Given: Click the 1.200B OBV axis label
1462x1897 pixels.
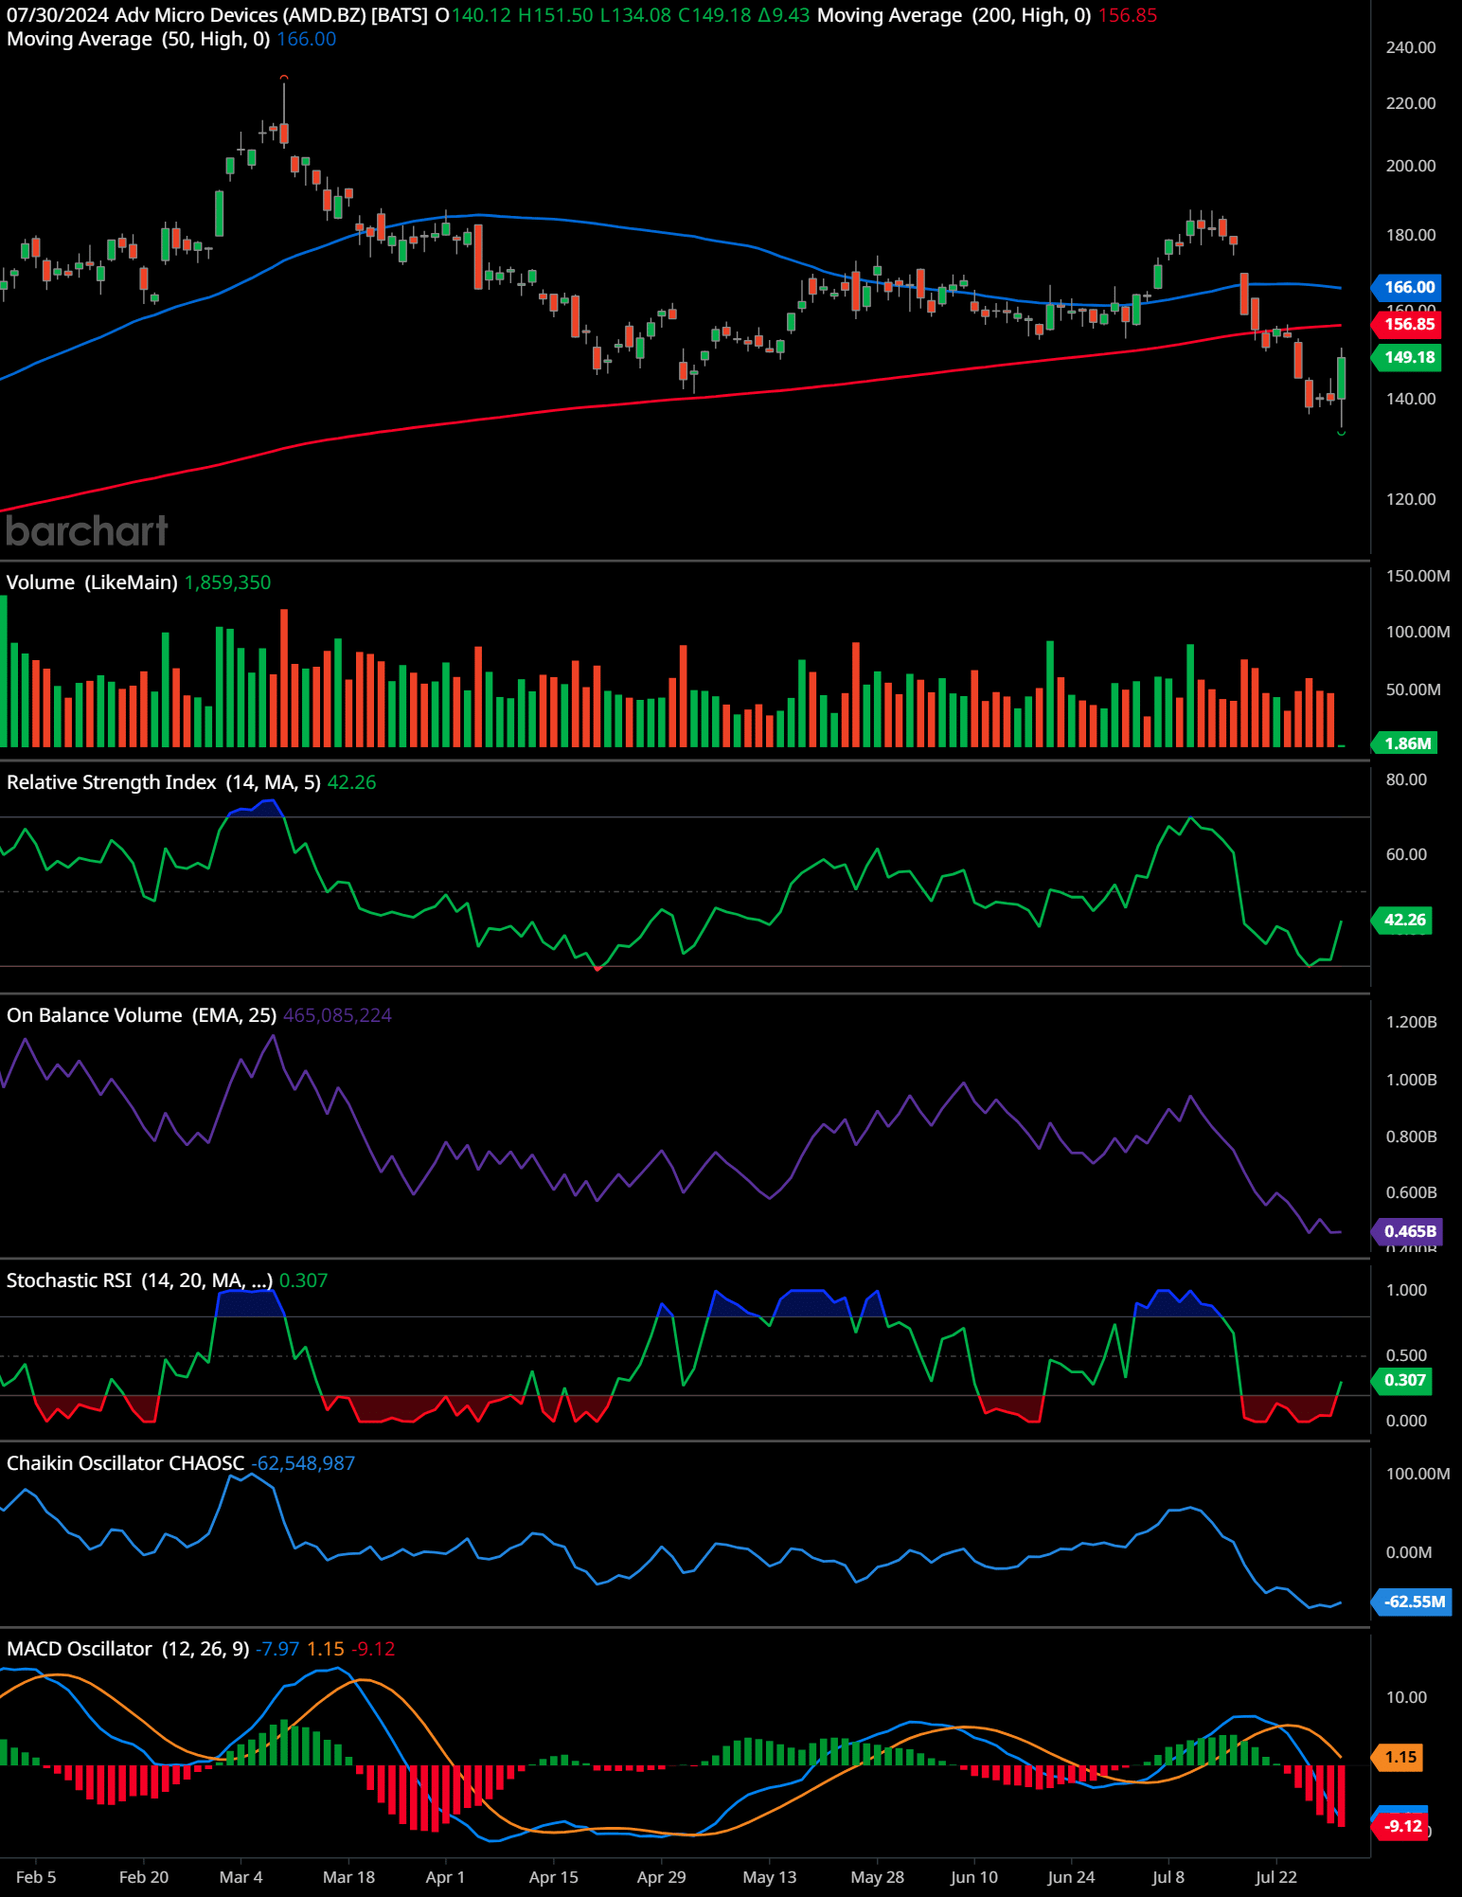Looking at the screenshot, I should (1411, 1022).
